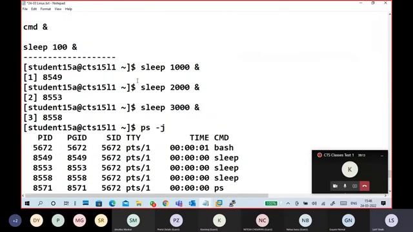Viewport: 413px width, 232px height.
Task: Open the notification action center
Action: point(383,204)
